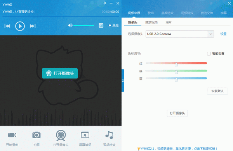
Task: Click the teal open camera button
Action: point(60,73)
